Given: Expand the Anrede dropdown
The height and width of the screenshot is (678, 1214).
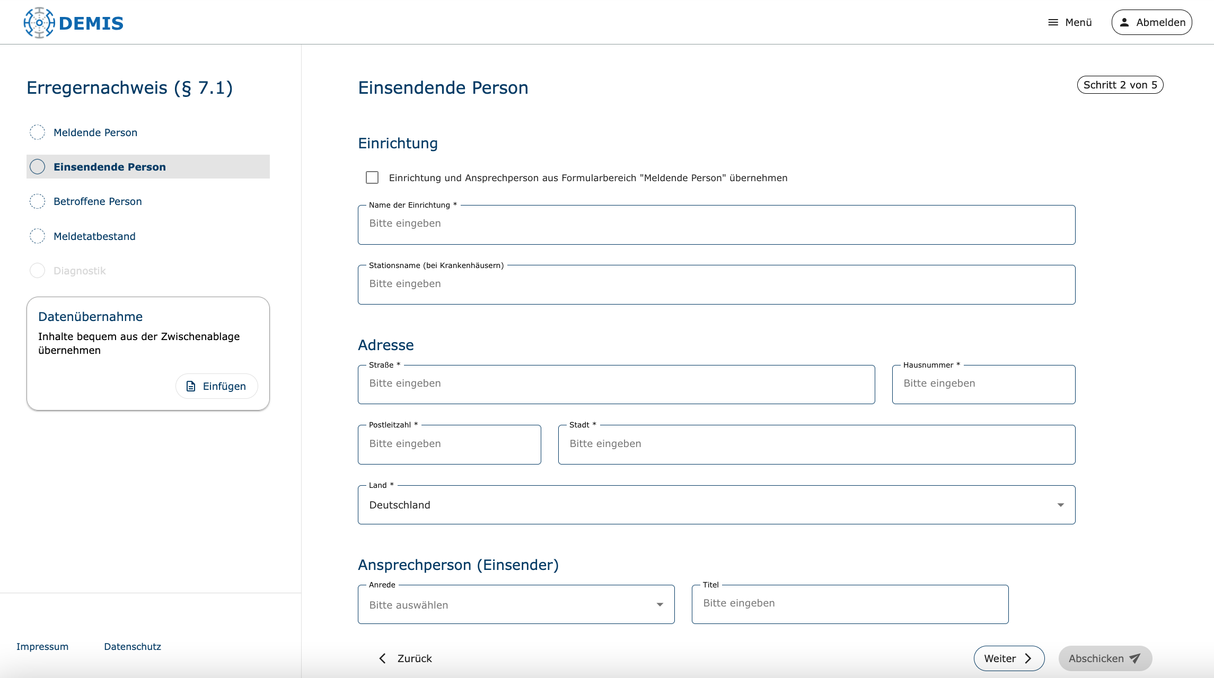Looking at the screenshot, I should click(515, 604).
